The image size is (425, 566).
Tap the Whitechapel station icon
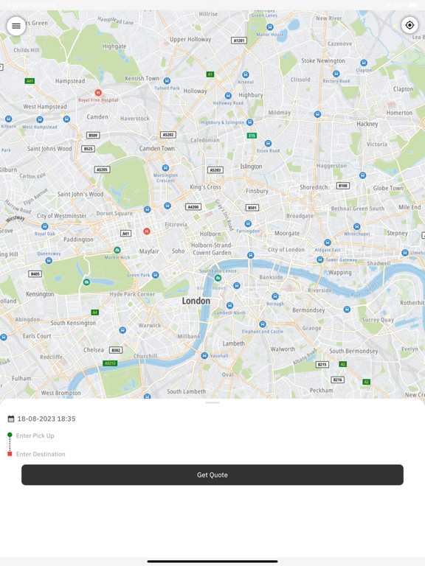point(356,226)
